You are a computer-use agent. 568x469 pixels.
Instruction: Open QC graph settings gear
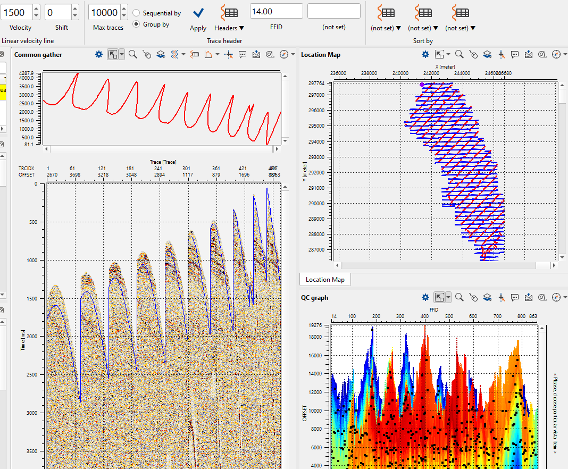click(425, 298)
